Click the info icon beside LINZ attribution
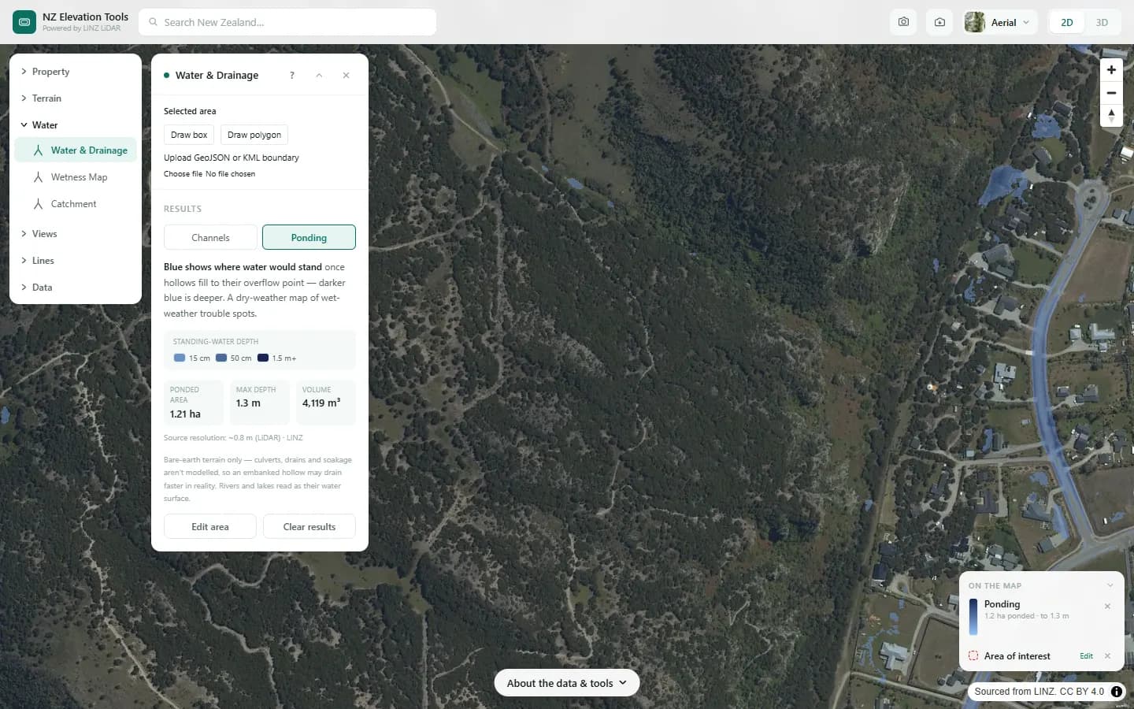 coord(1117,692)
